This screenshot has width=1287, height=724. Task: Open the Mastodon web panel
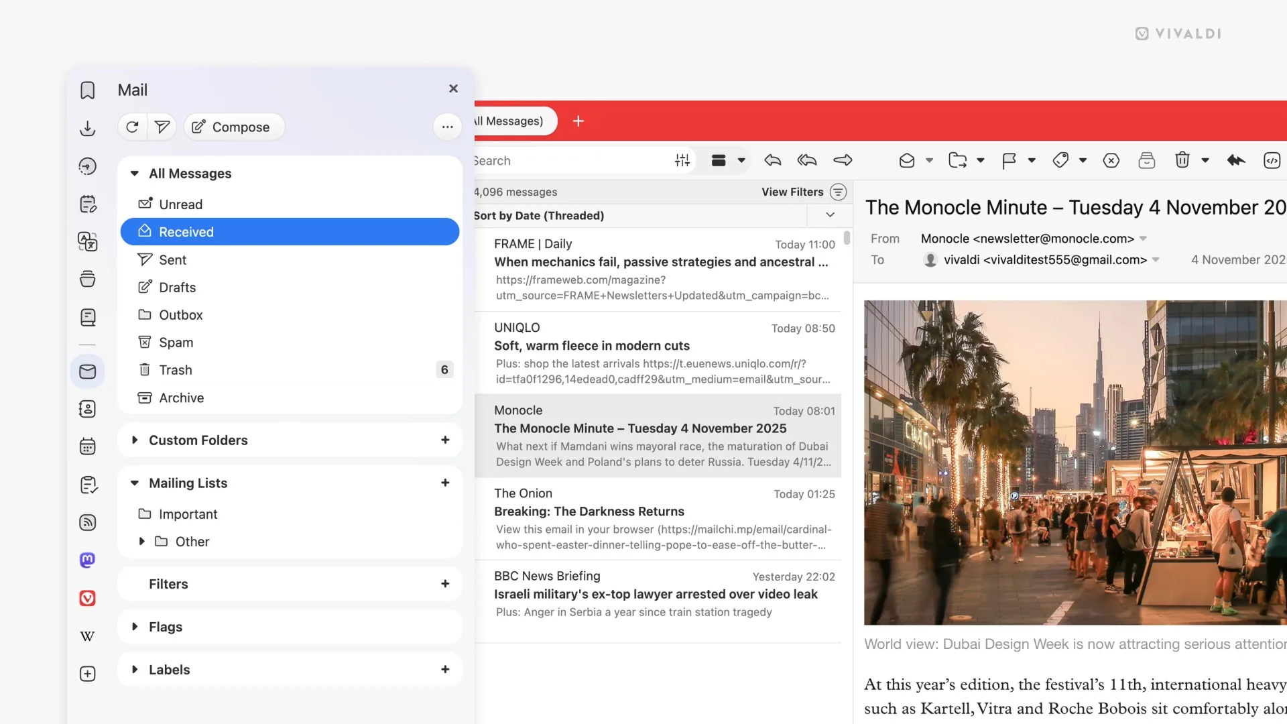(88, 560)
